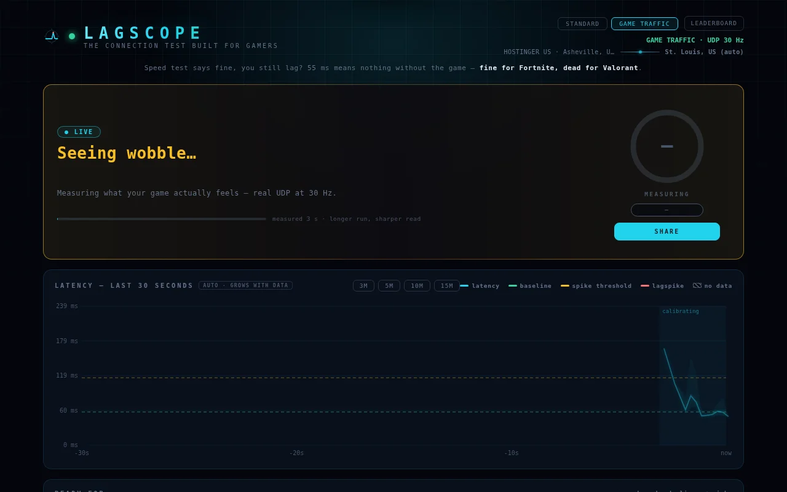Toggle the no data legend entry

coord(713,285)
